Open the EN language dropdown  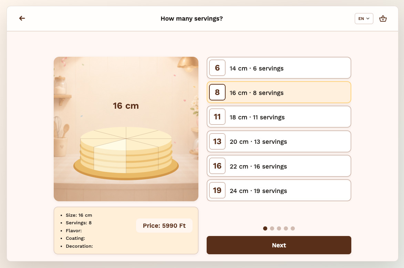coord(364,19)
